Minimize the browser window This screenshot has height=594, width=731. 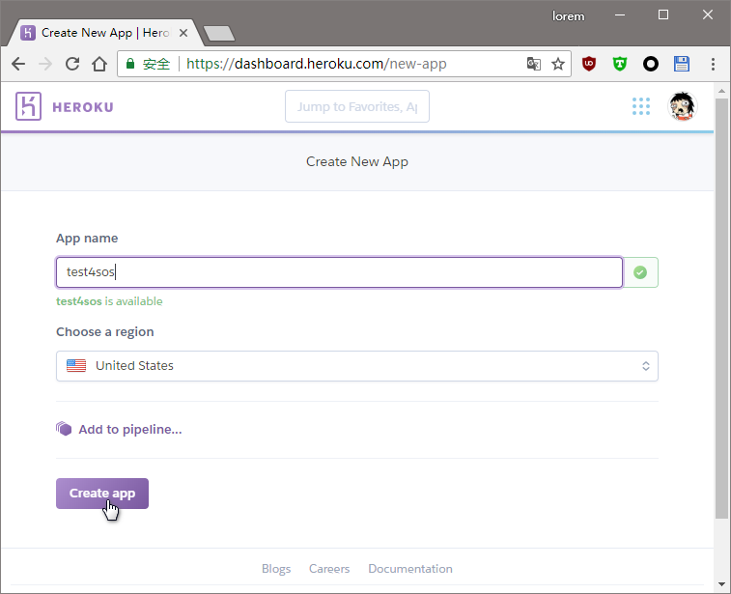tap(620, 15)
